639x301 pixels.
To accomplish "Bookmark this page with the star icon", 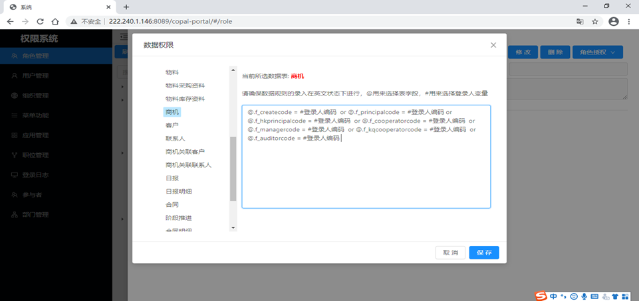I will tap(595, 21).
